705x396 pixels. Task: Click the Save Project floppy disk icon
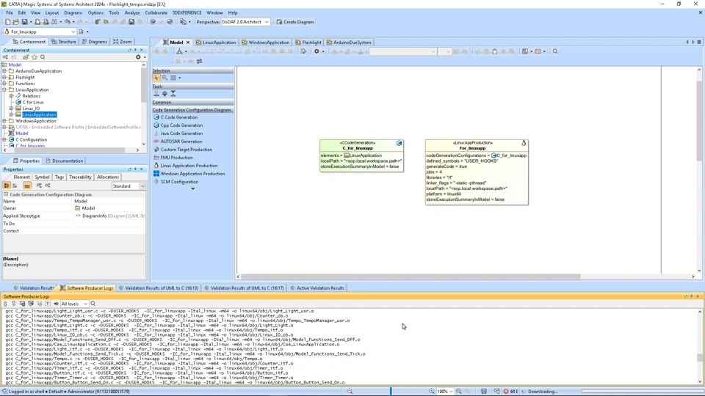point(24,21)
